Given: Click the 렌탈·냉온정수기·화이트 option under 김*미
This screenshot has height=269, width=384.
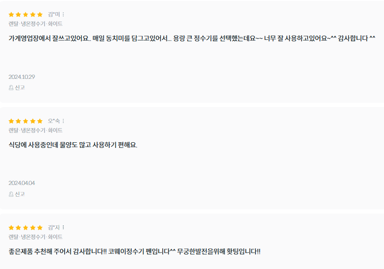Looking at the screenshot, I should click(36, 23).
